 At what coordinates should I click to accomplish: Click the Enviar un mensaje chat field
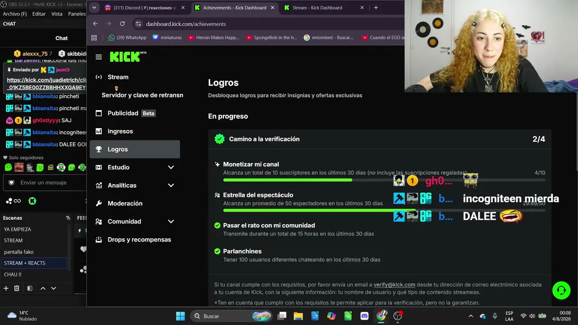pyautogui.click(x=45, y=182)
